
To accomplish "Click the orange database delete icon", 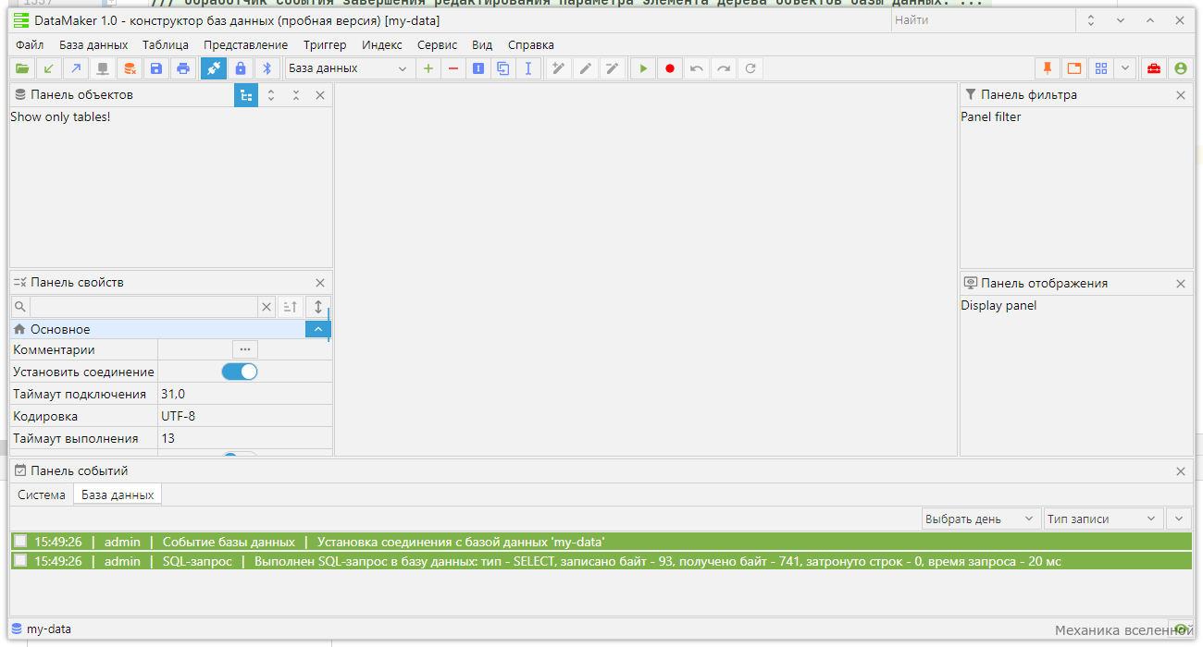I will pyautogui.click(x=130, y=68).
